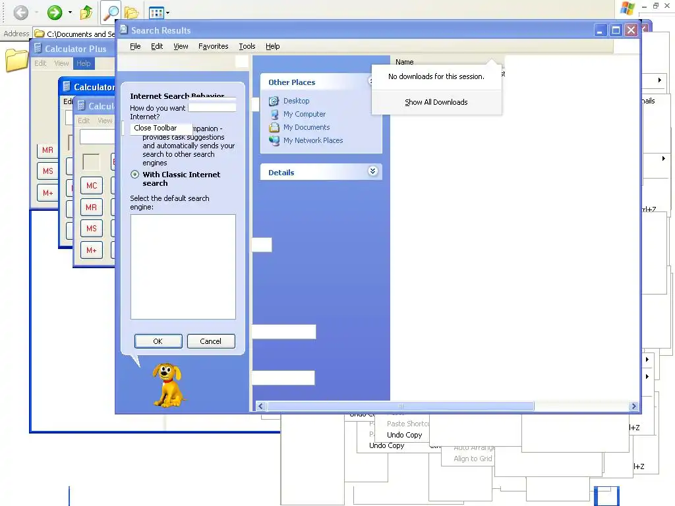
Task: Click the Windows flag logo
Action: (x=628, y=8)
